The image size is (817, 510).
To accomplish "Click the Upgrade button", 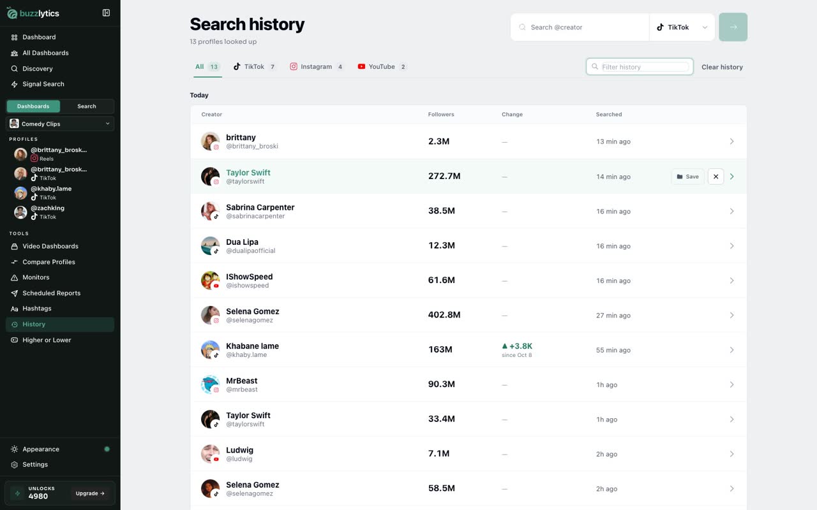I will point(90,493).
